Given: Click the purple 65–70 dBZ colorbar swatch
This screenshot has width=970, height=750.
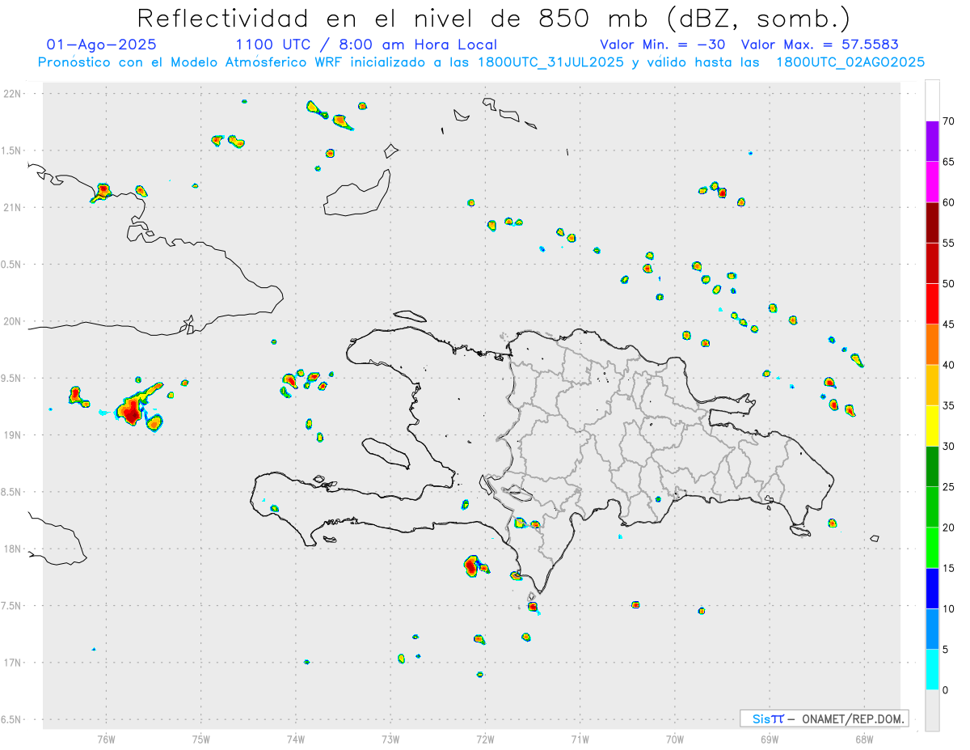Looking at the screenshot, I should [932, 142].
